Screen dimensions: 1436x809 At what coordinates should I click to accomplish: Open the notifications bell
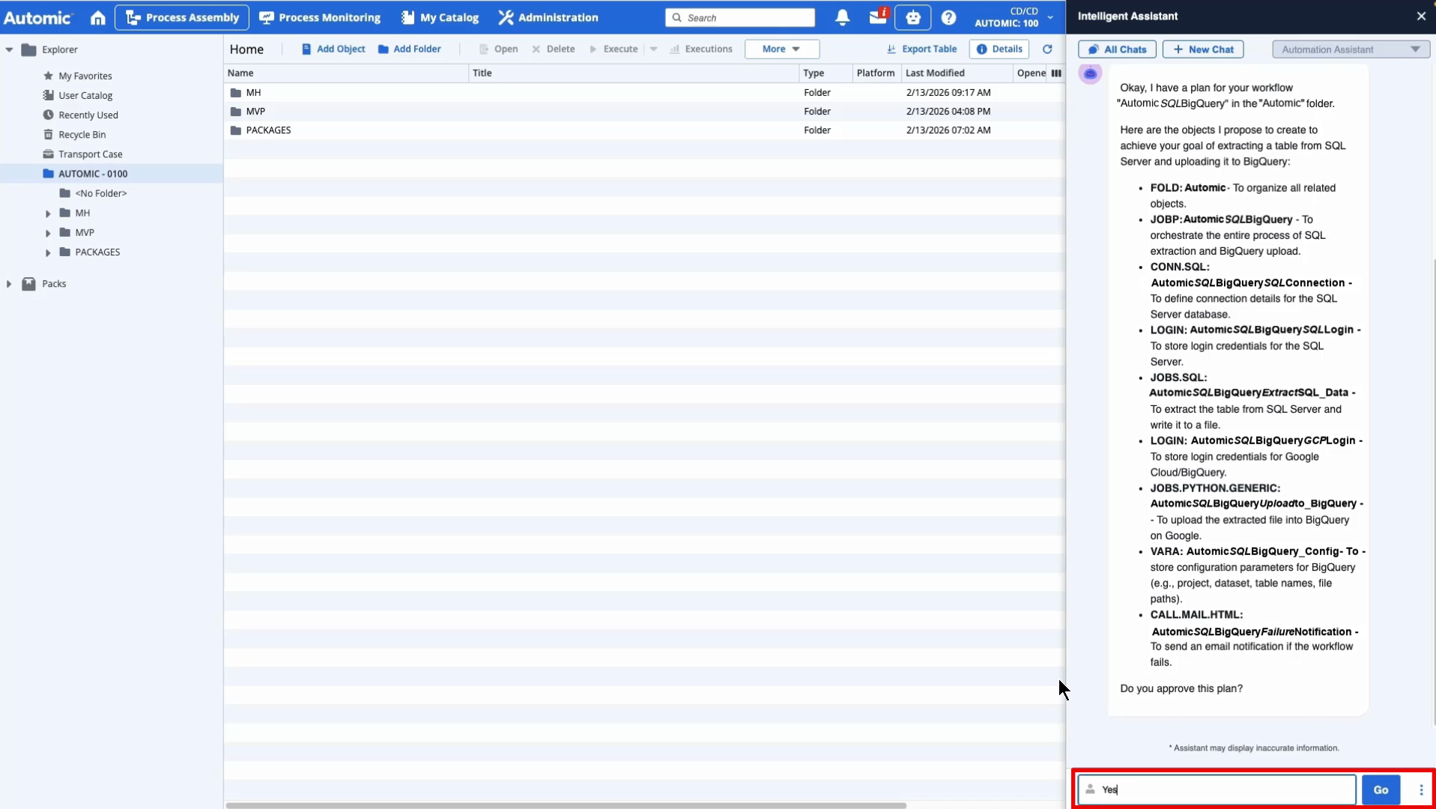click(842, 17)
